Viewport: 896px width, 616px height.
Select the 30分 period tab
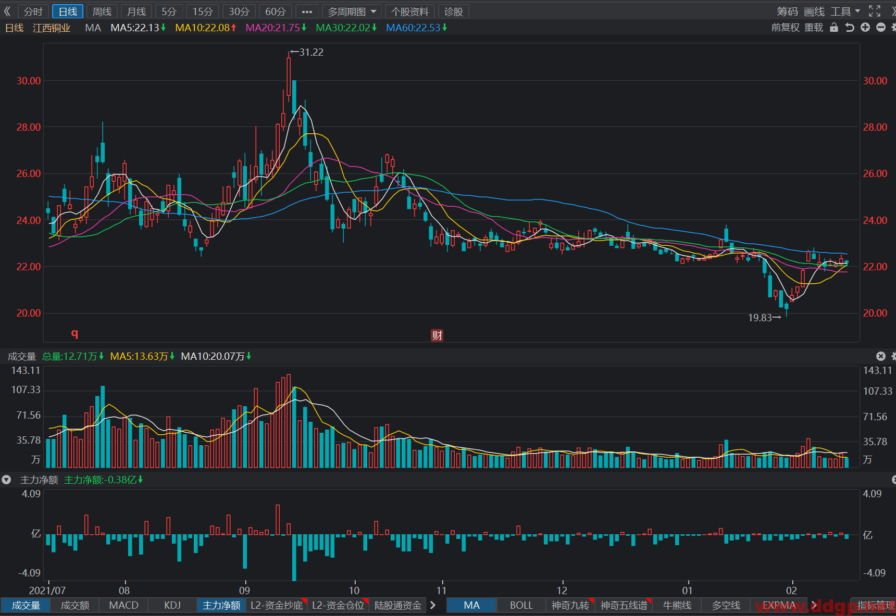[x=239, y=11]
